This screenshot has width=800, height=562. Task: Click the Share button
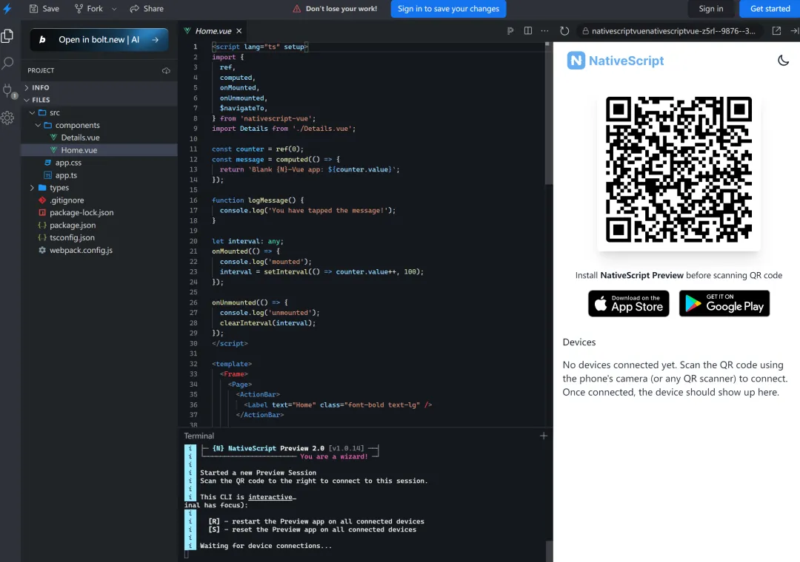click(147, 9)
